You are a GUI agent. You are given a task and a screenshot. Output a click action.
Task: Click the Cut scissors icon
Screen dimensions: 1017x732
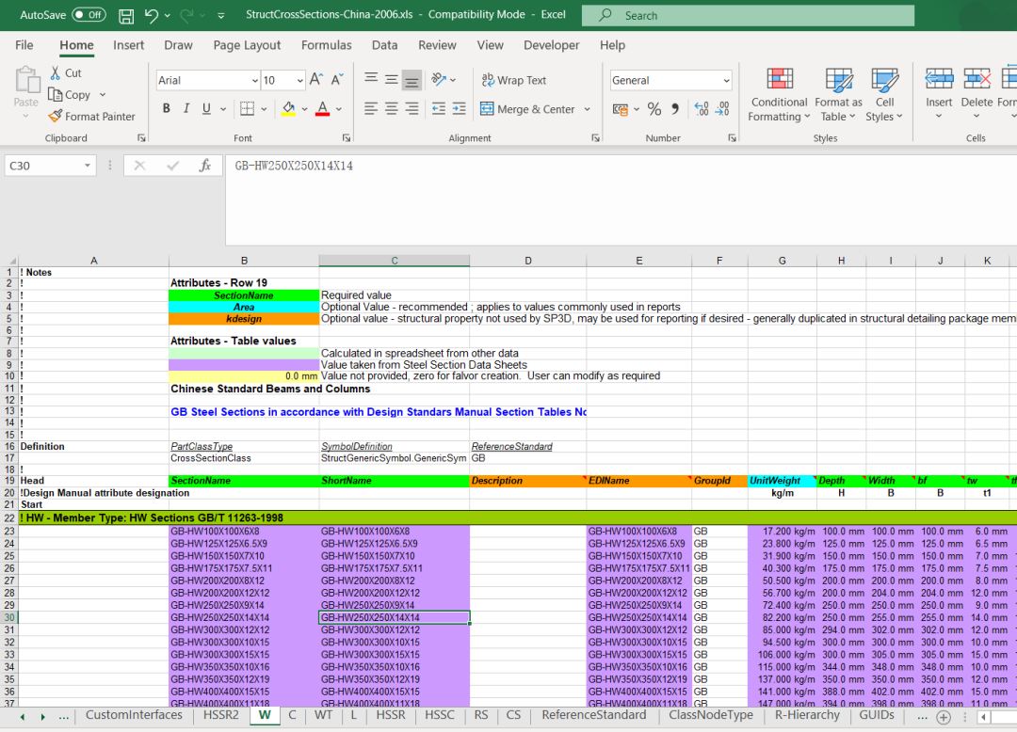click(x=56, y=72)
